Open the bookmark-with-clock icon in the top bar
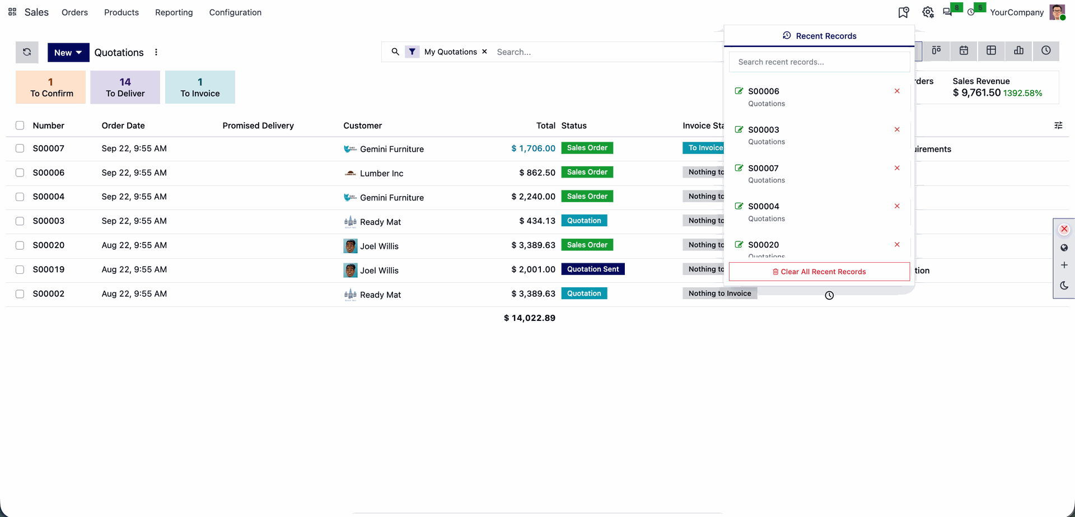The image size is (1075, 517). point(903,12)
